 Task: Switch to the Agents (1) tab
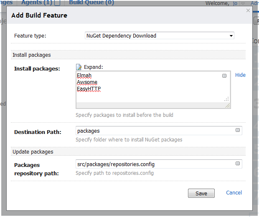[37, 3]
